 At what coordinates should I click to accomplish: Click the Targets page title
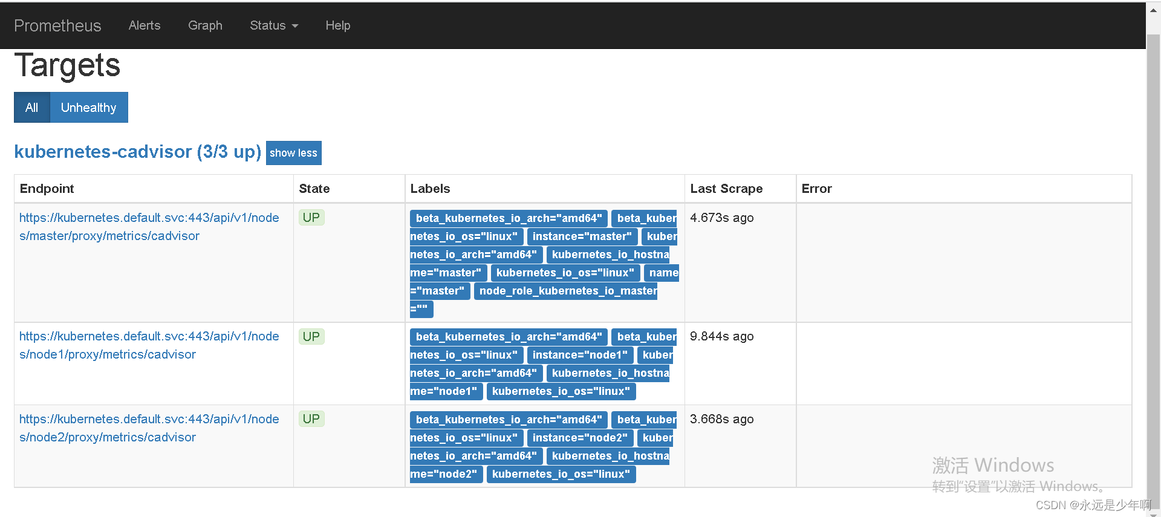[x=67, y=65]
